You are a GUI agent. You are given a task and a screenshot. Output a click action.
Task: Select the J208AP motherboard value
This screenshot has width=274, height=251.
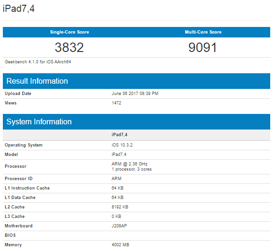point(119,226)
